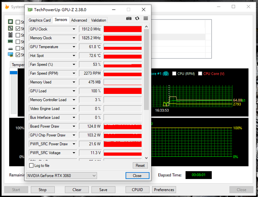Open the Board Power Draw sensor dropdown
Screen dimensions: 258x197
click(74, 126)
